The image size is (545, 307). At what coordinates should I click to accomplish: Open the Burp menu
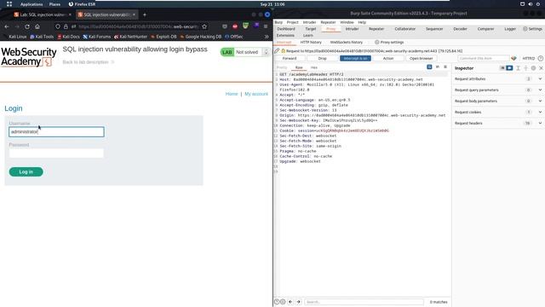tap(278, 22)
